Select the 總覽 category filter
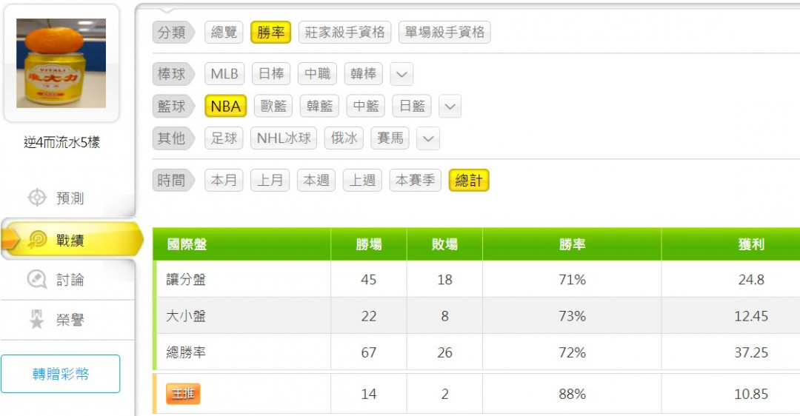This screenshot has height=416, width=800. tap(224, 32)
